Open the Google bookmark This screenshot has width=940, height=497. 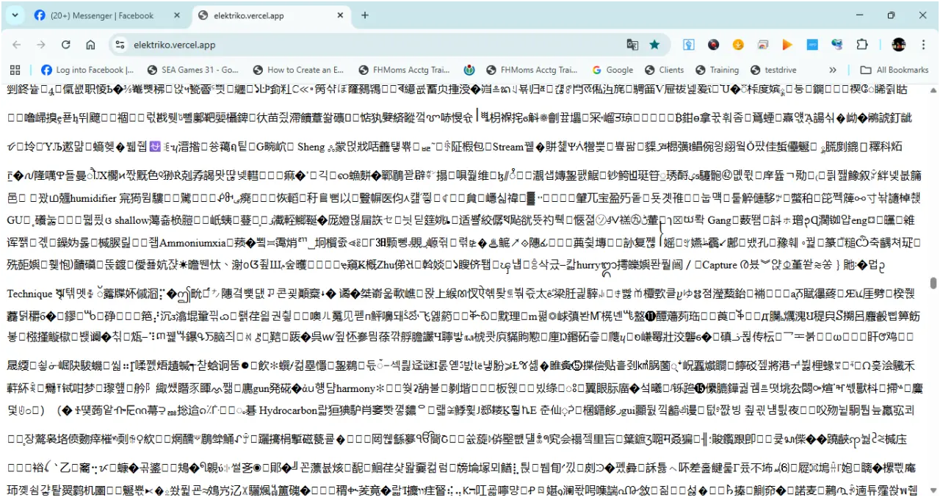(x=612, y=70)
